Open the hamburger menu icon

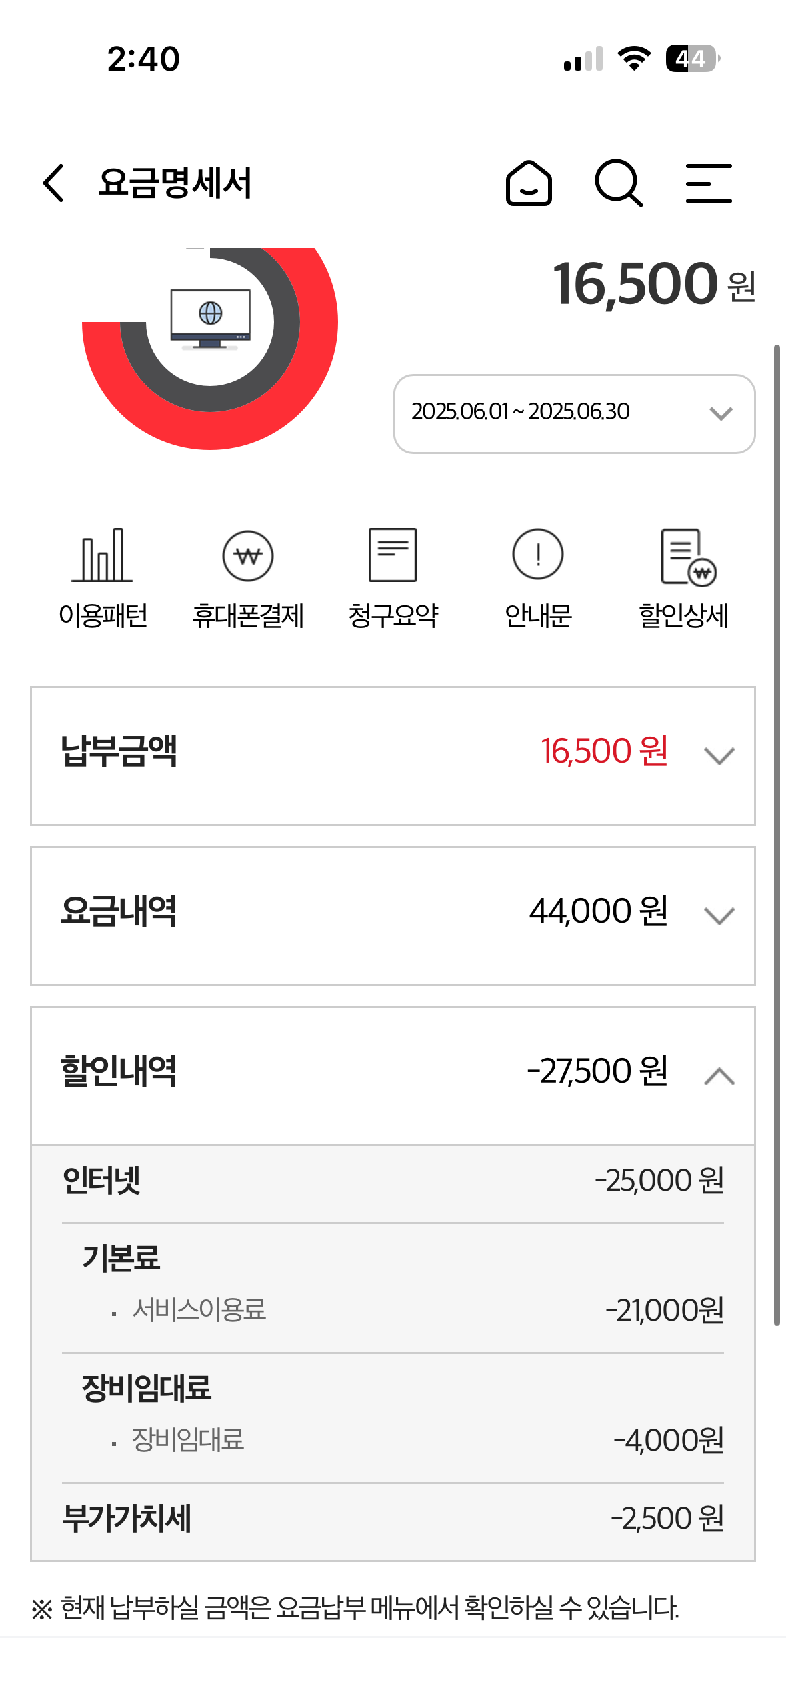pos(709,183)
